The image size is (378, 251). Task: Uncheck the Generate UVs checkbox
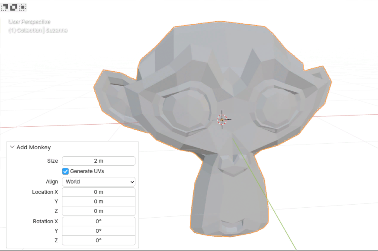click(x=65, y=171)
